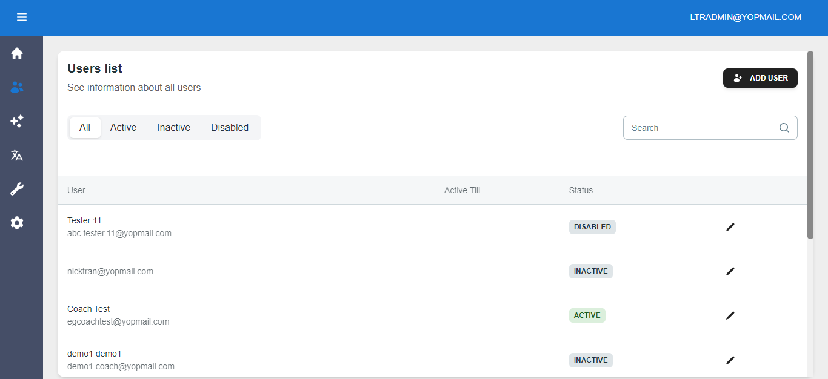Switch to the Inactive filter tab

pyautogui.click(x=173, y=128)
